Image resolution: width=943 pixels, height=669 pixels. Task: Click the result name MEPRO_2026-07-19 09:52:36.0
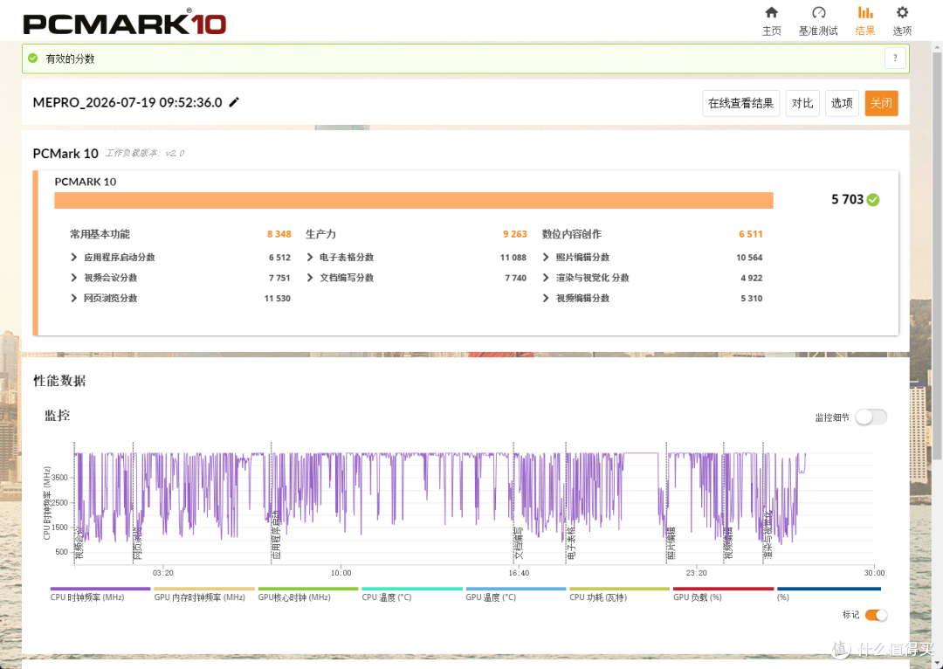[x=127, y=102]
